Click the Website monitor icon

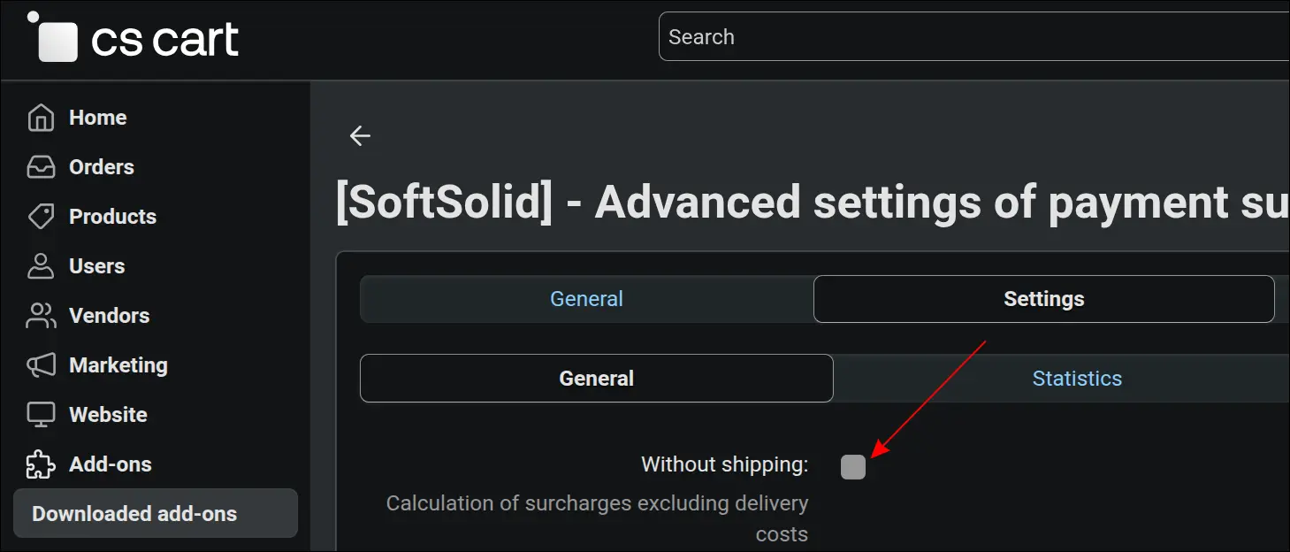point(41,415)
